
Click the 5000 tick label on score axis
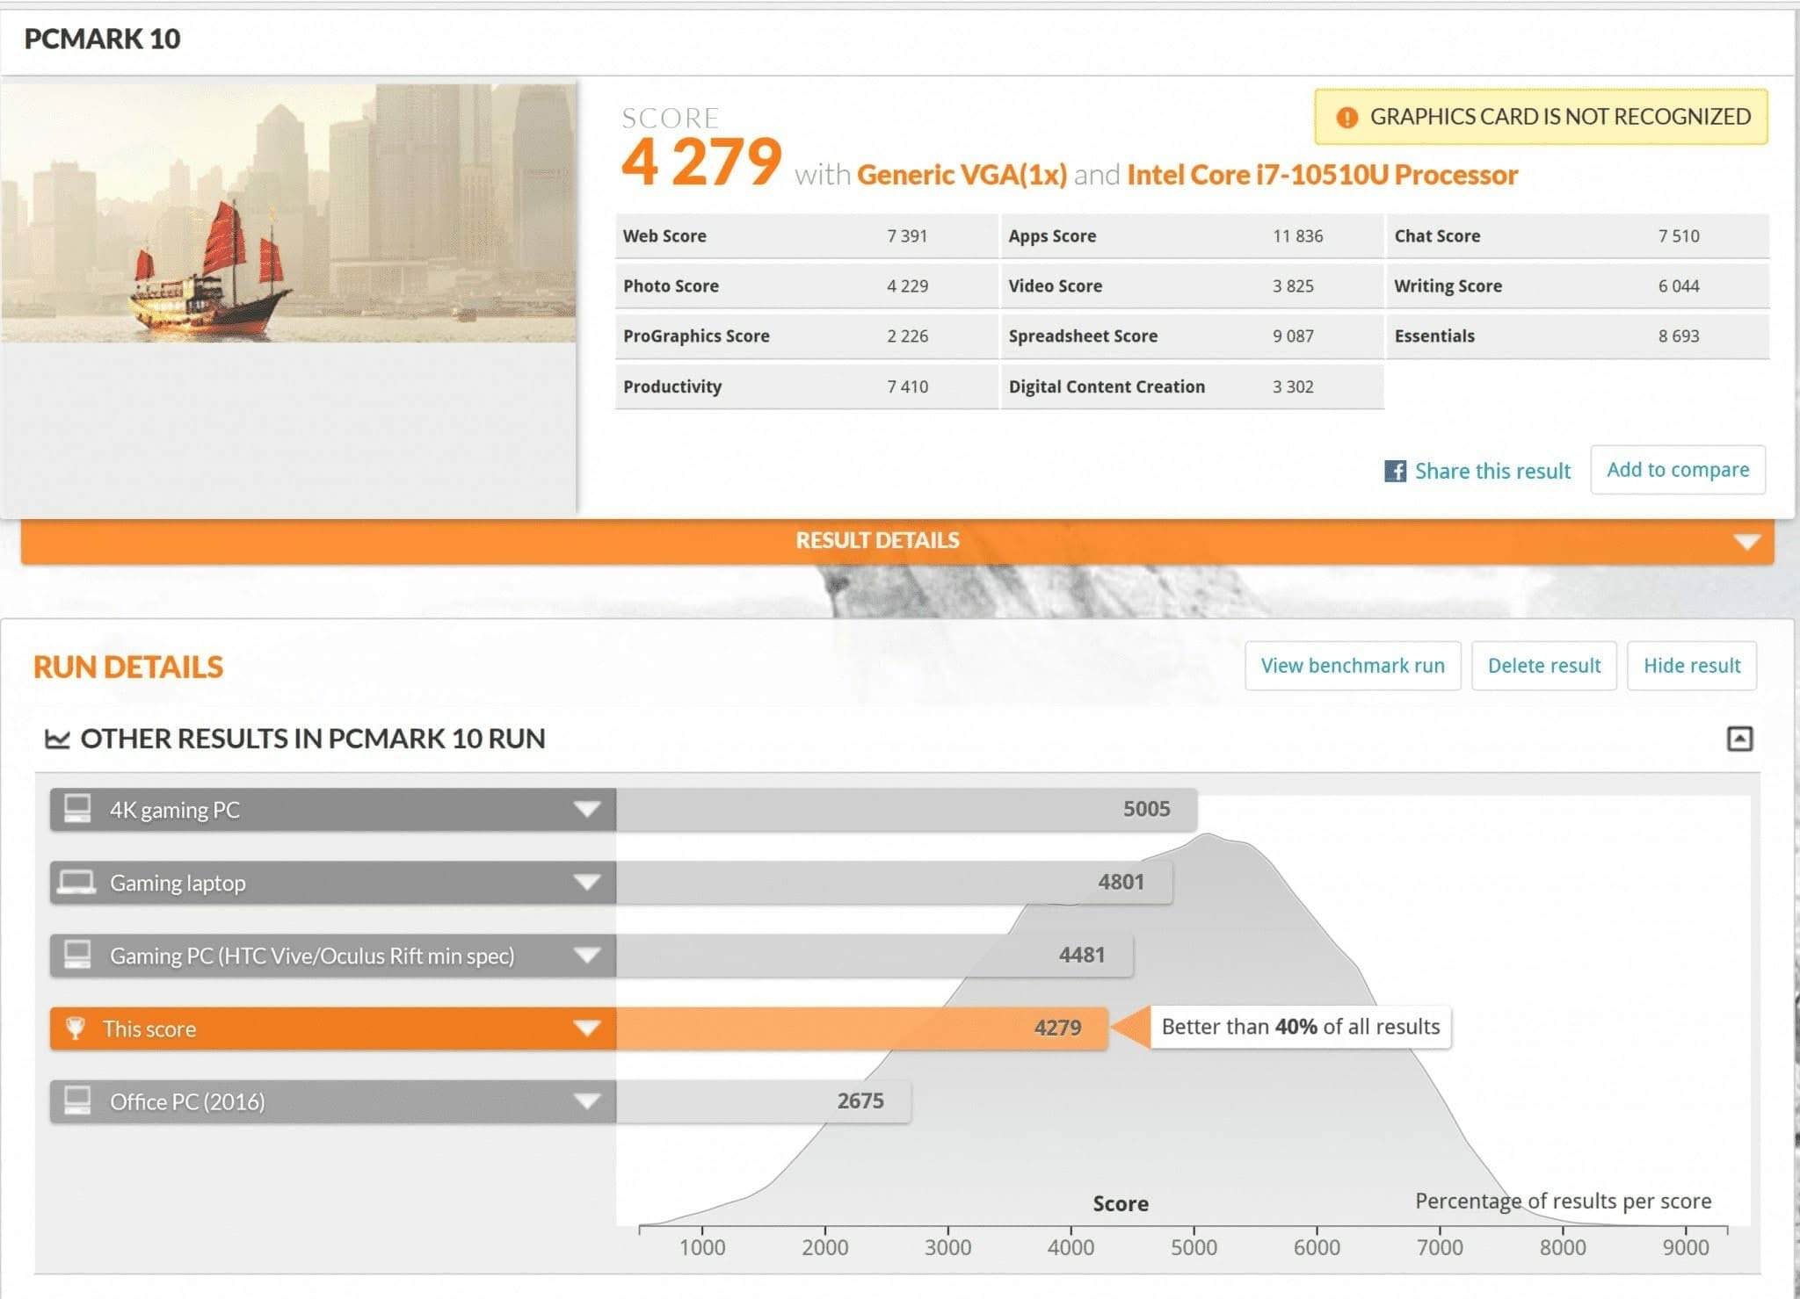tap(1194, 1247)
